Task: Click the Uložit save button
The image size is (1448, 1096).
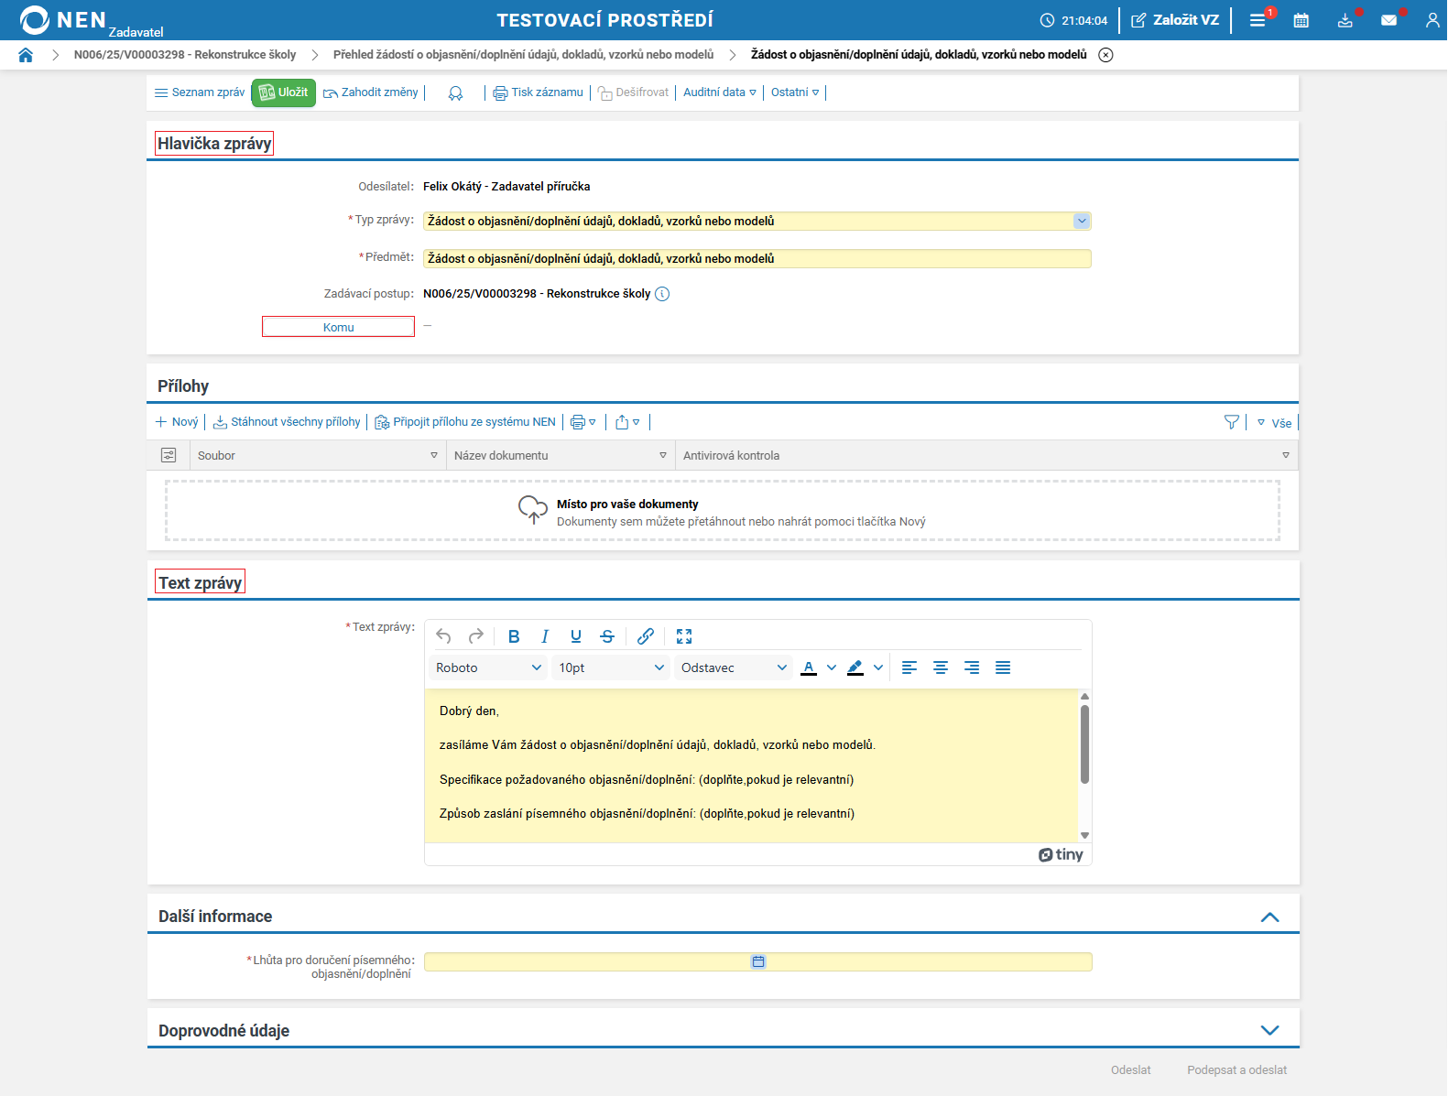Action: click(x=284, y=92)
